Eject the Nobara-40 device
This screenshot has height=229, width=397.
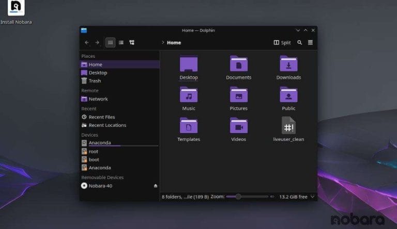(x=156, y=186)
